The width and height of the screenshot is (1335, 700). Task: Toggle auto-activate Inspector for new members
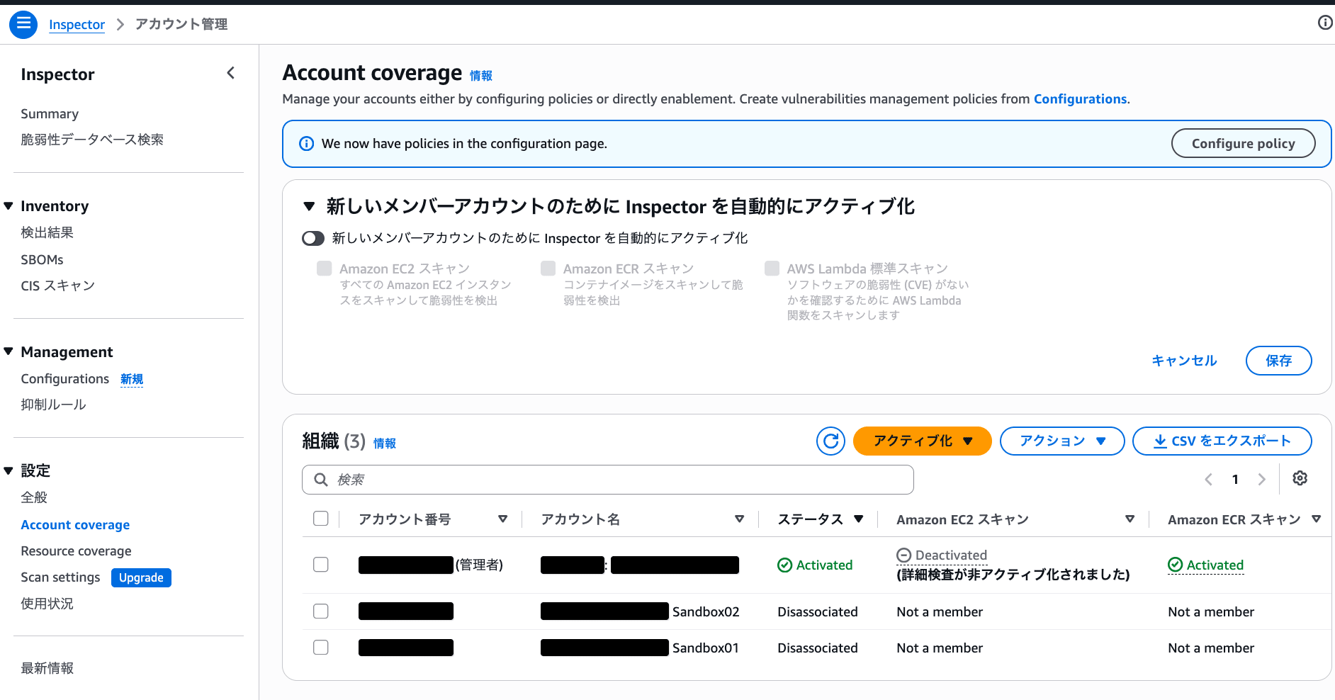(313, 238)
